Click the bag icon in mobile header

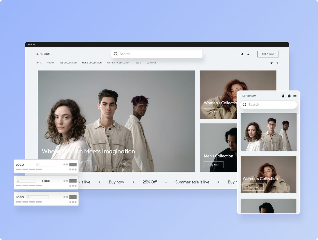[289, 96]
